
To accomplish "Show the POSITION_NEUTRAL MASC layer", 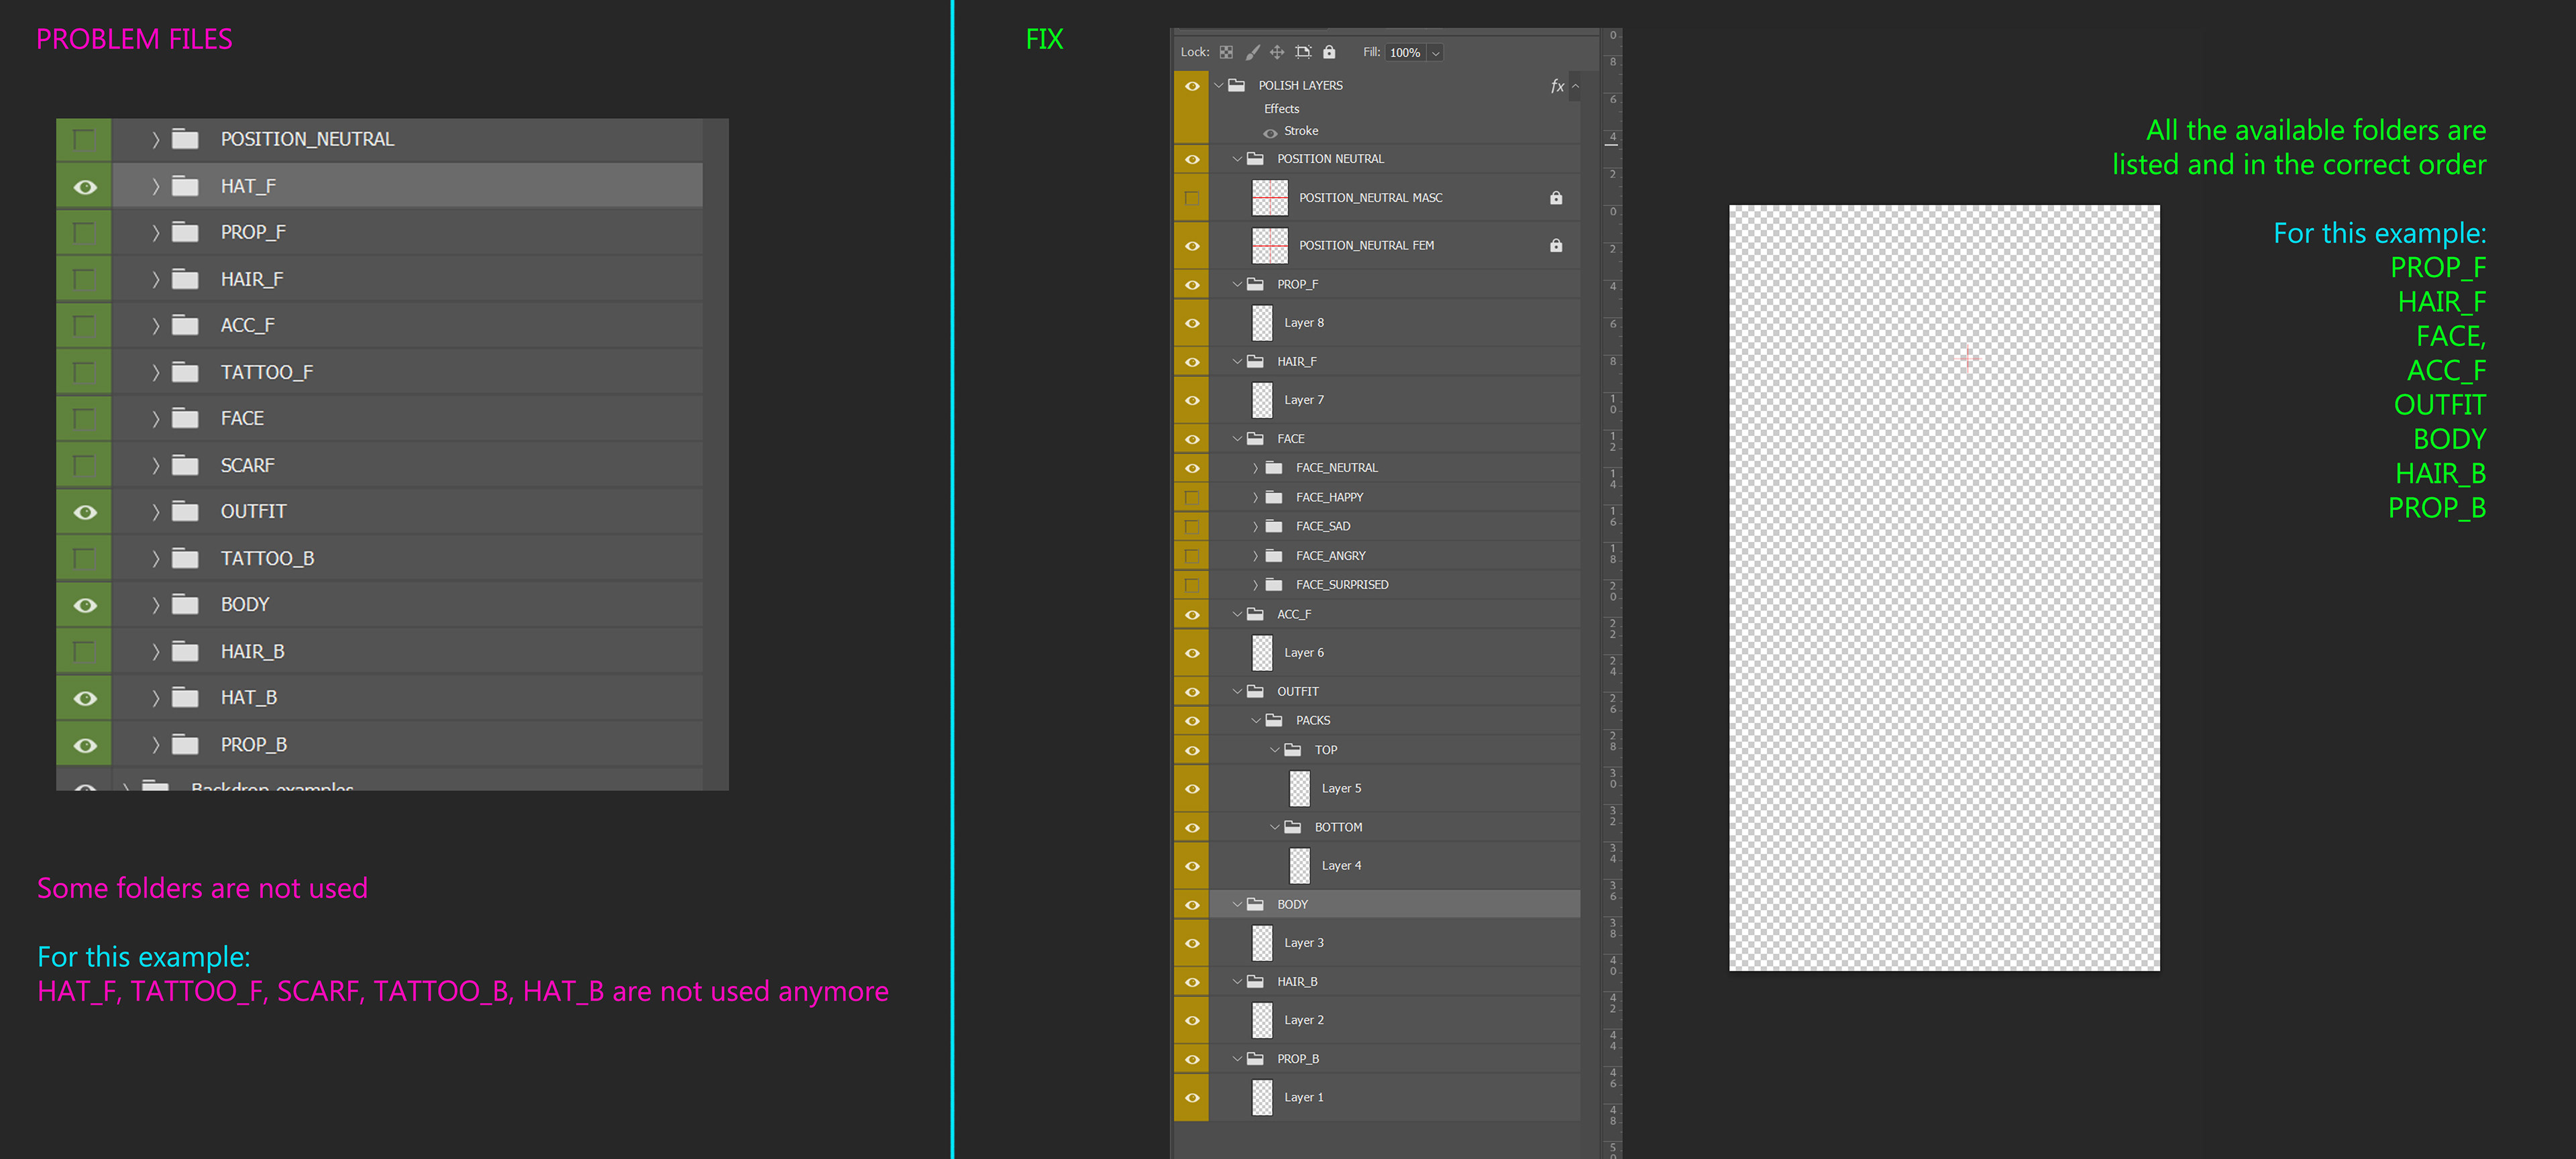I will pyautogui.click(x=1192, y=198).
